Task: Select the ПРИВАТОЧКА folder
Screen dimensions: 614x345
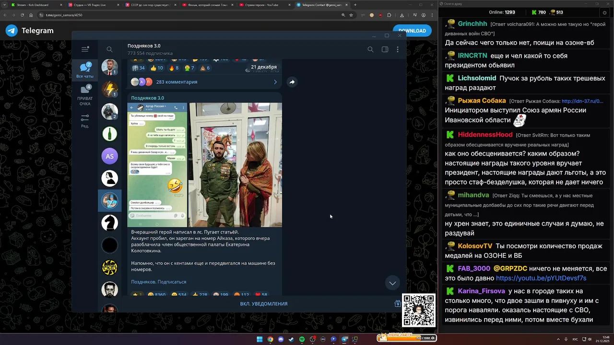Action: click(85, 95)
